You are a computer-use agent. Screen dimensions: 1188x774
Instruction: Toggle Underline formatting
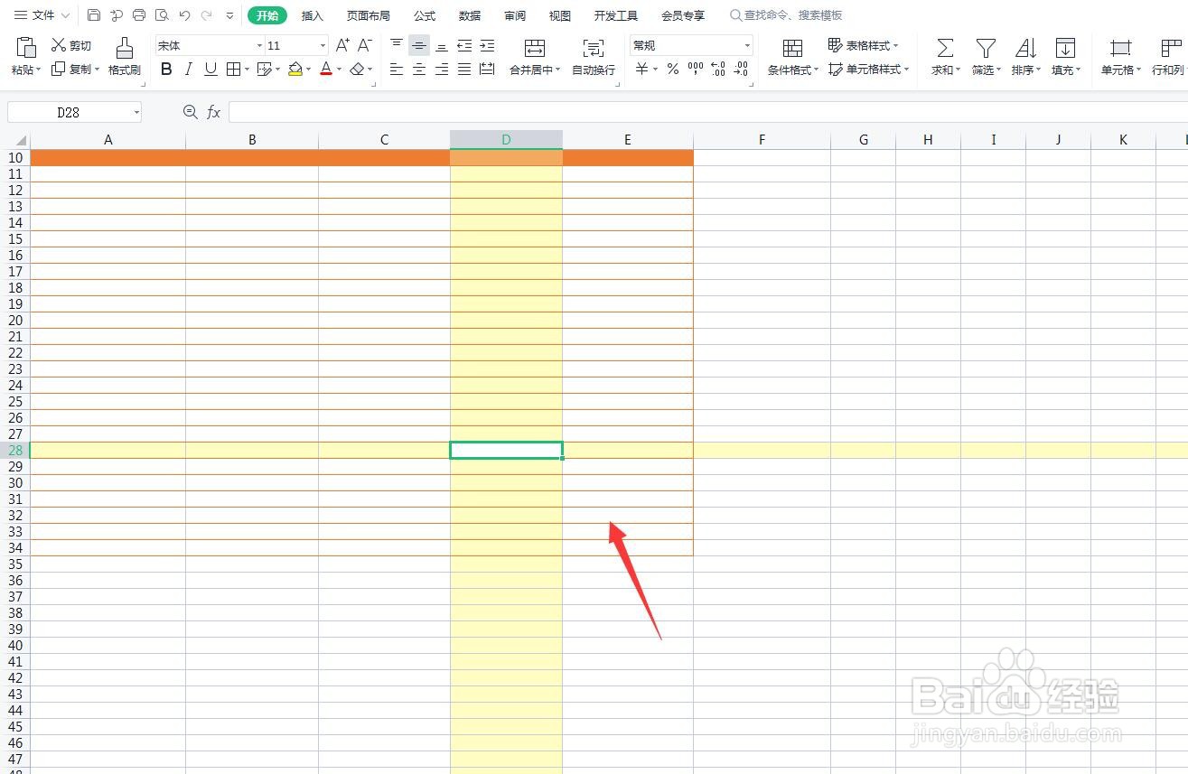tap(210, 70)
